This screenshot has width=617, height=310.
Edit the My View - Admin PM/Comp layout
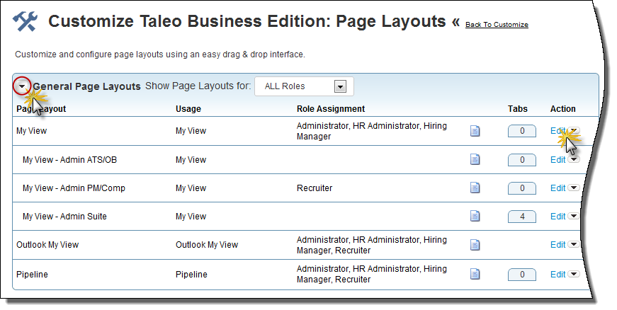click(x=557, y=188)
